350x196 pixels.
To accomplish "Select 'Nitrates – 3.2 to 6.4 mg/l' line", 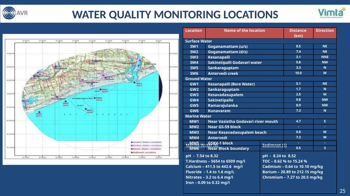I will [x=209, y=177].
